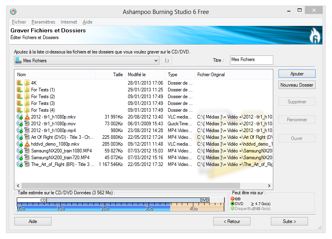Click the video file icon of Art Of Flight (DVD)
Viewport: 332px width, 239px height.
[x=27, y=137]
